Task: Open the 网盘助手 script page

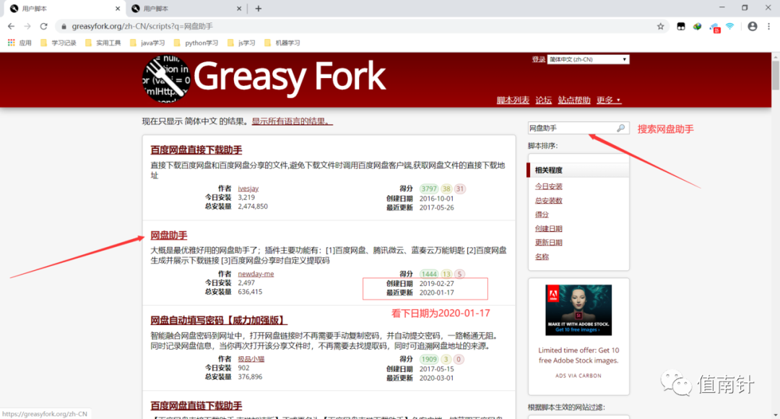Action: [168, 236]
